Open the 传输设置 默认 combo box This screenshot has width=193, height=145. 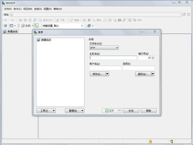click(68, 26)
